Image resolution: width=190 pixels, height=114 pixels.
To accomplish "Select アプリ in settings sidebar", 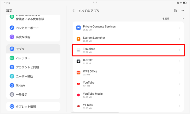I will (33, 49).
